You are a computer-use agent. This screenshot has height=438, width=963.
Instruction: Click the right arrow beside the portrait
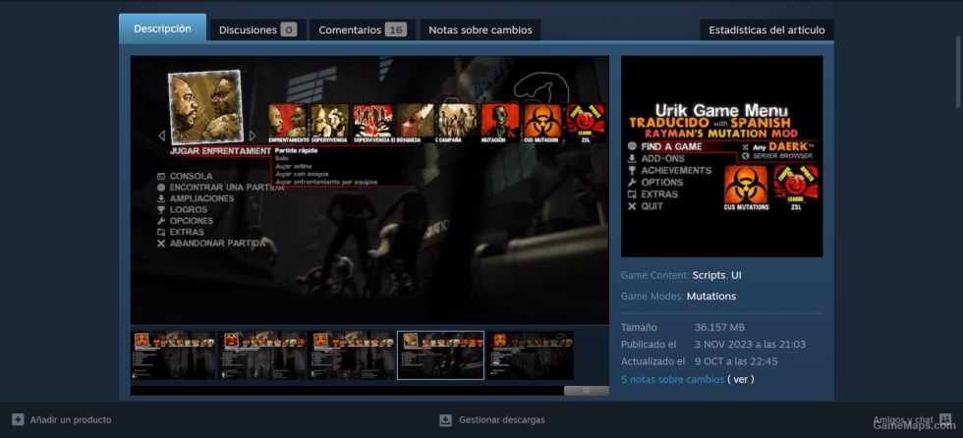tap(252, 136)
